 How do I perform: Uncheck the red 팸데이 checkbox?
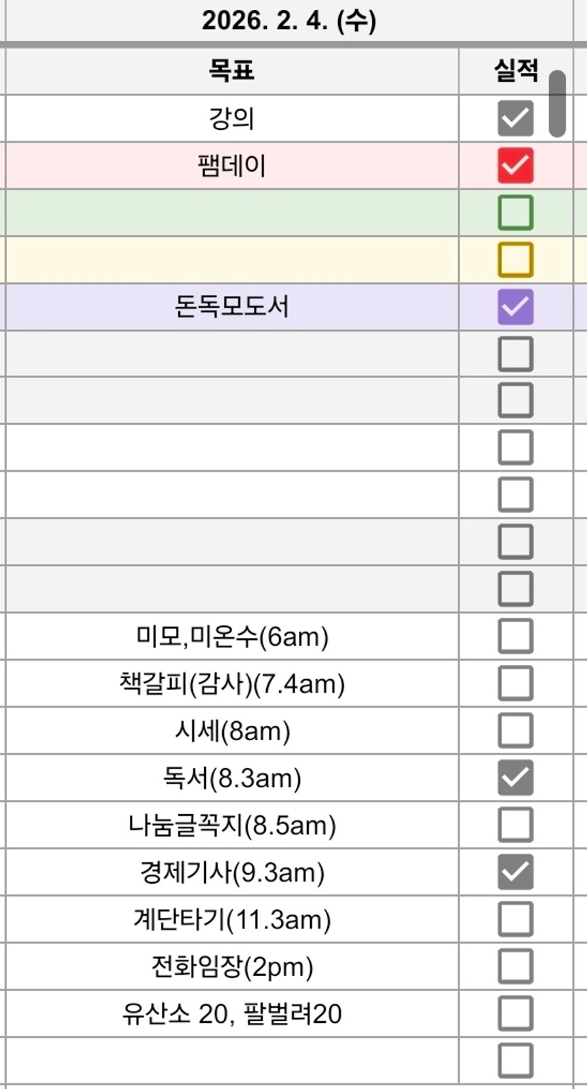[x=515, y=166]
